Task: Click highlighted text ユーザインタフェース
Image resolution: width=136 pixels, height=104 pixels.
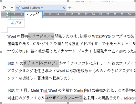Action: coord(64,98)
